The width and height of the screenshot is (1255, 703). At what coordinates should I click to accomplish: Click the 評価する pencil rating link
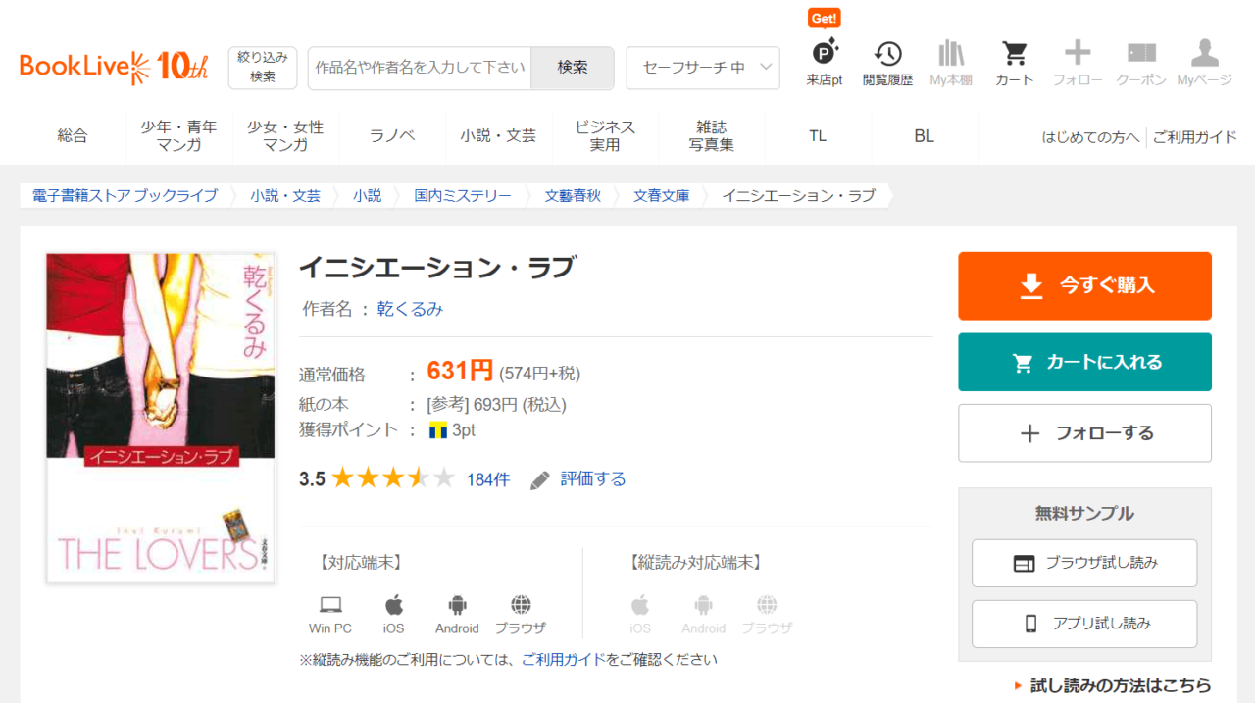[578, 479]
